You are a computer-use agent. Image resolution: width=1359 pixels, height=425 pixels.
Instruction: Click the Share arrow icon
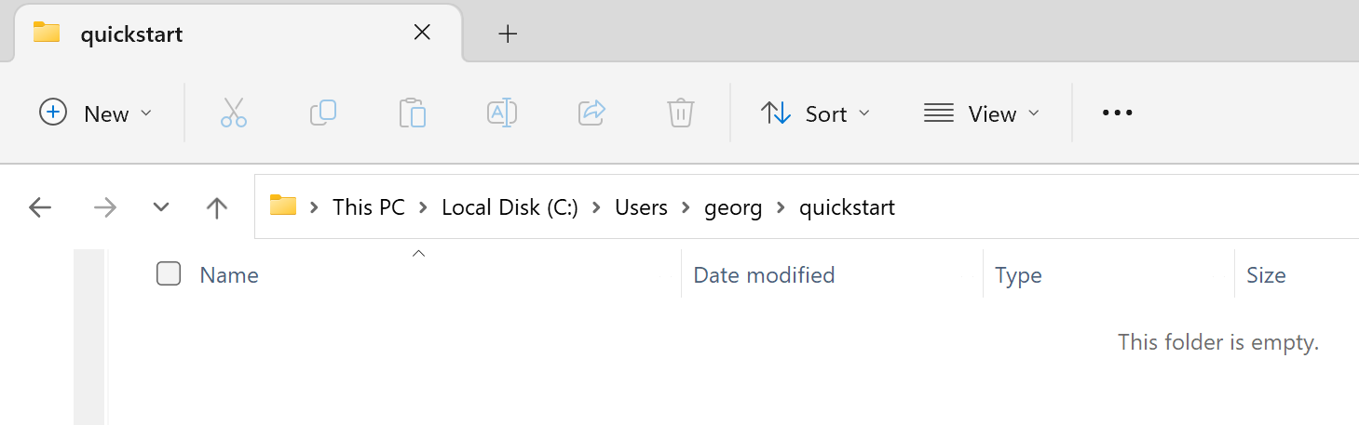[591, 113]
